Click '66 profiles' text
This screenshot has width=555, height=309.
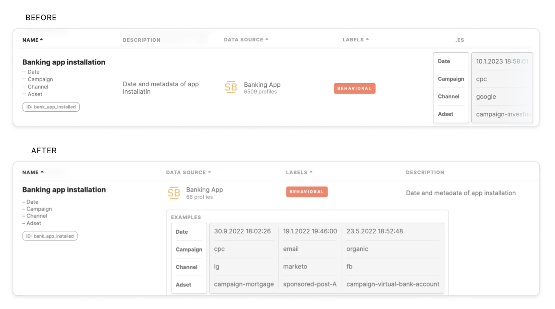tap(199, 197)
